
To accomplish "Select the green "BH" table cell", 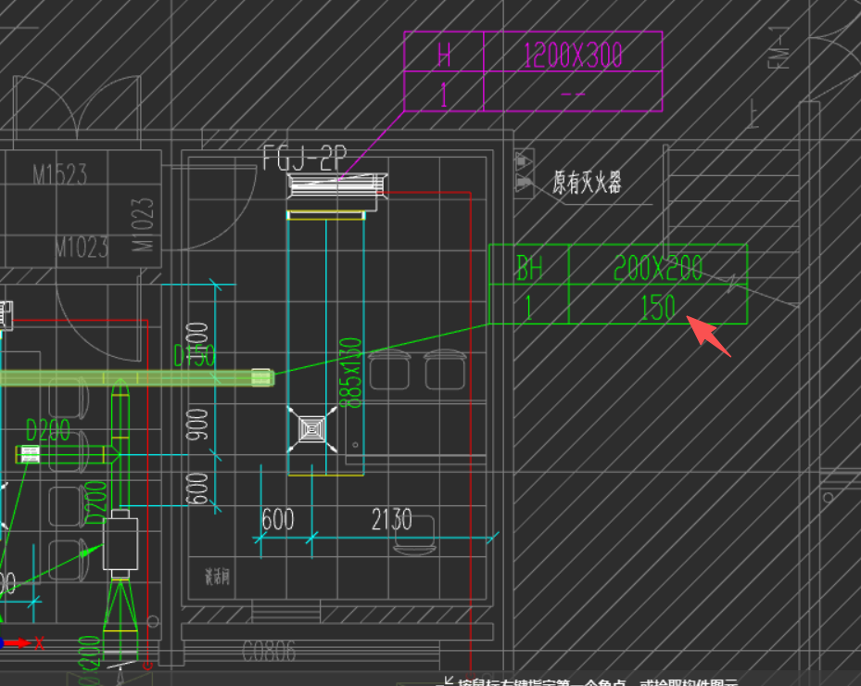I will tap(529, 265).
